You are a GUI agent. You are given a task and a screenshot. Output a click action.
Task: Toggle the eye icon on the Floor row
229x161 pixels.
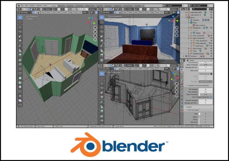point(211,51)
